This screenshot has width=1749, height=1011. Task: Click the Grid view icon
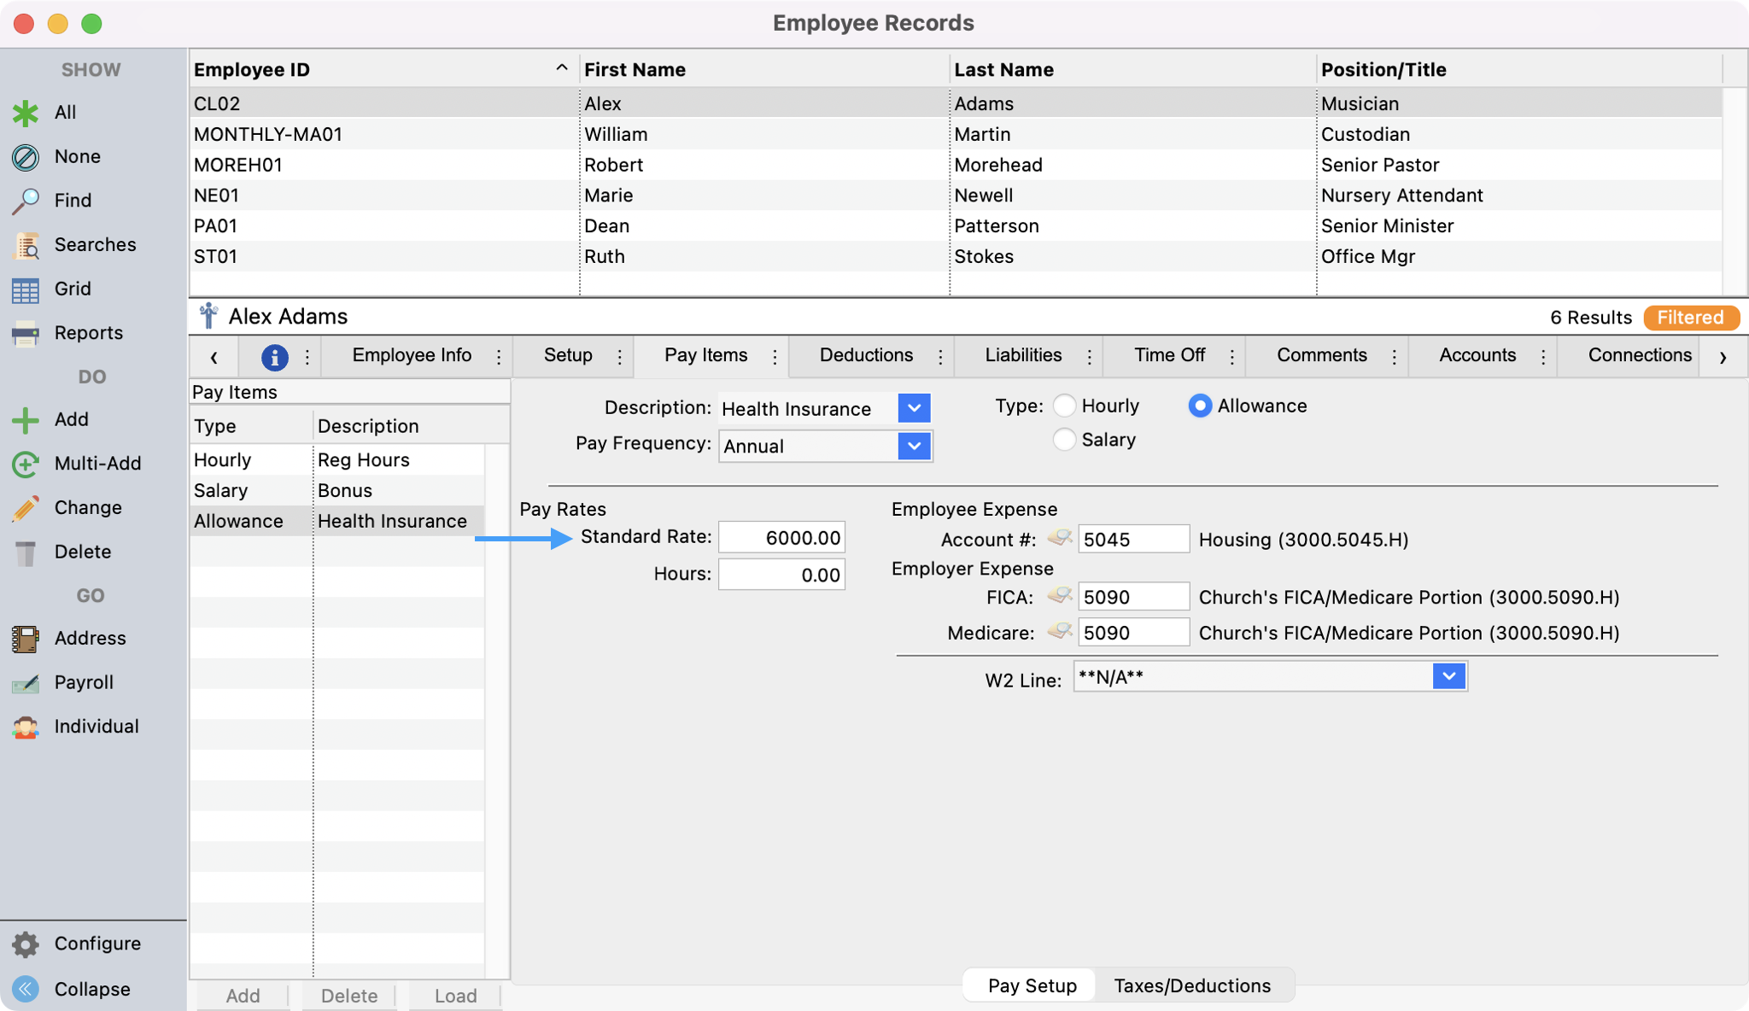click(26, 289)
